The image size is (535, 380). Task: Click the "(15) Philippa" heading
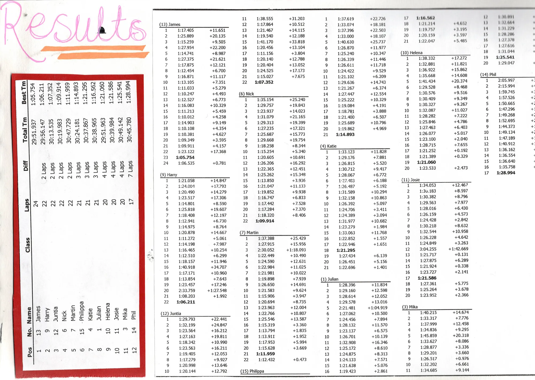(x=252, y=371)
